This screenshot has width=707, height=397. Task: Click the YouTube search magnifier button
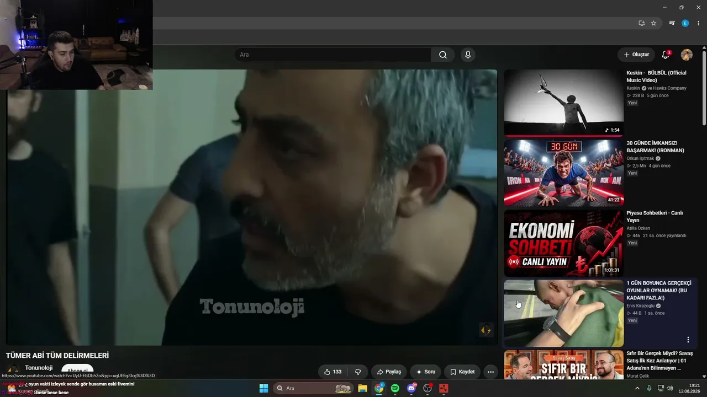coord(443,55)
